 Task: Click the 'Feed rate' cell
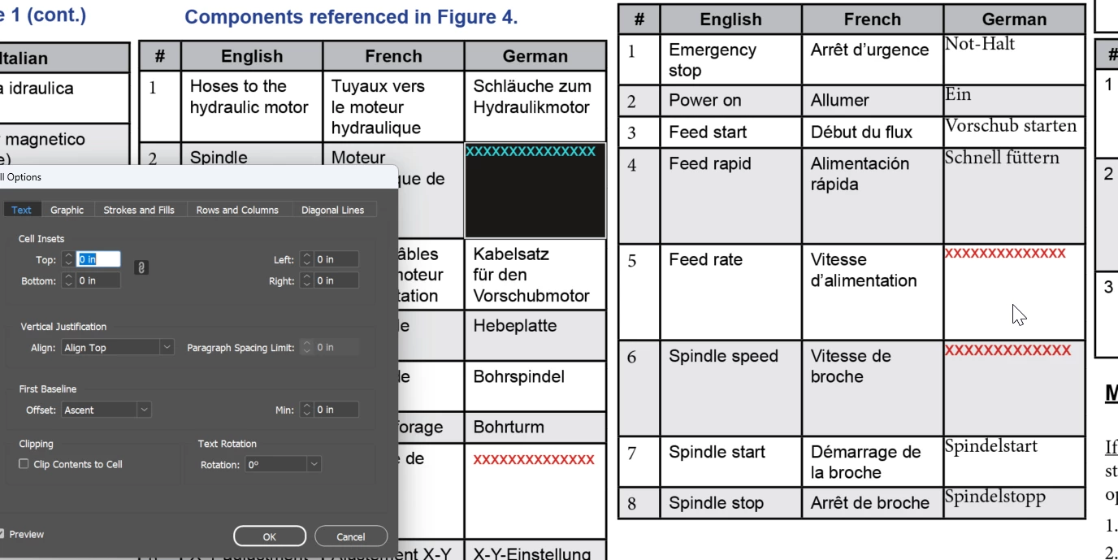[x=730, y=292]
